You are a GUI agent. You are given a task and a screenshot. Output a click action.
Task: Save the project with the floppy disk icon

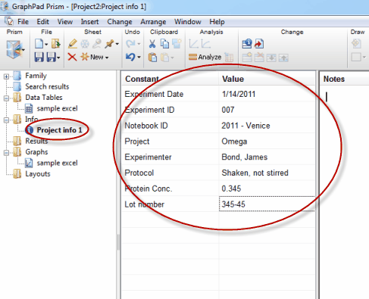point(39,58)
